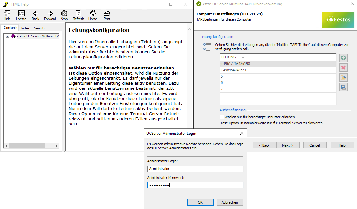This screenshot has width=357, height=209.
Task: Expand the estos UCServer Multiline tree node
Action: pyautogui.click(x=7, y=36)
